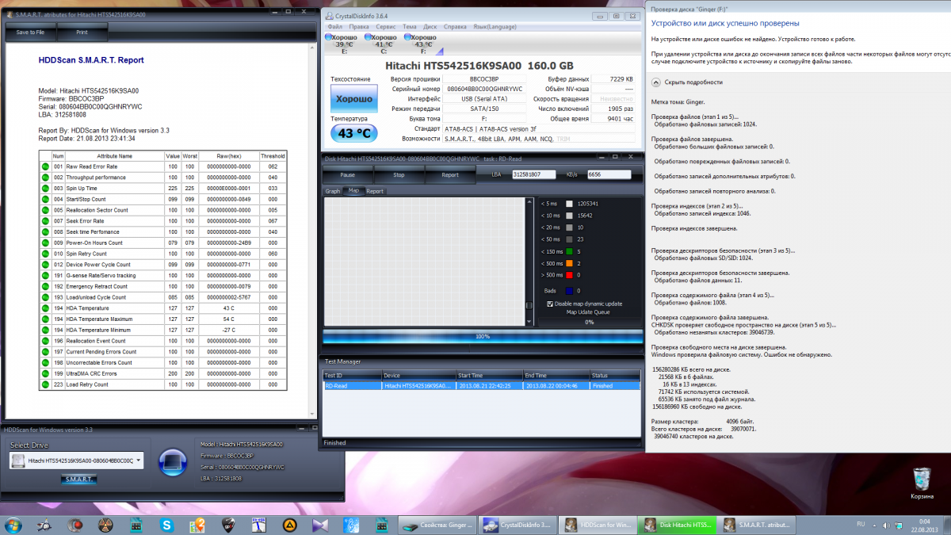The image size is (951, 535).
Task: Click the red > 500 ms swatch
Action: pos(569,274)
